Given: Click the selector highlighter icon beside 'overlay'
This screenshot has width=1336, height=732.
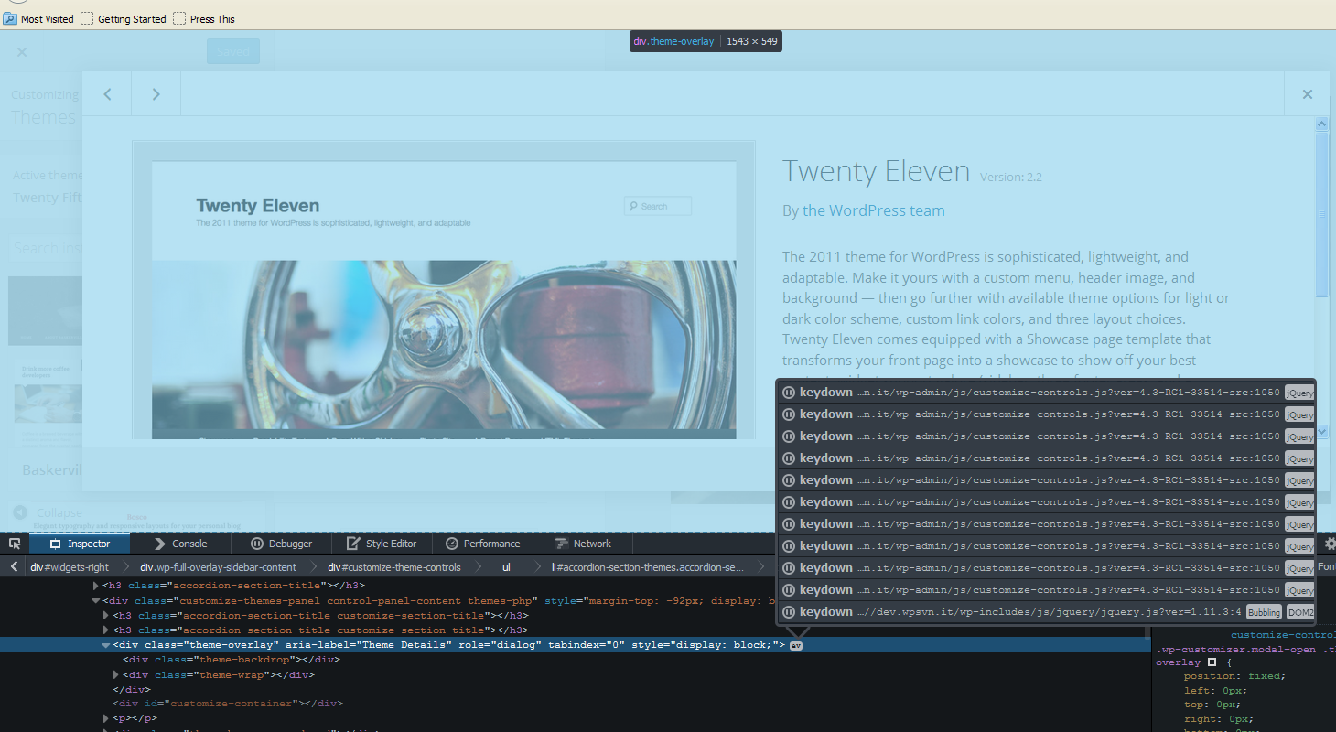Looking at the screenshot, I should pos(1212,662).
